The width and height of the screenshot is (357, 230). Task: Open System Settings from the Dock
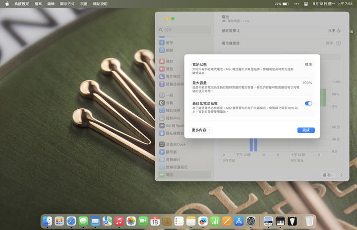click(x=251, y=221)
